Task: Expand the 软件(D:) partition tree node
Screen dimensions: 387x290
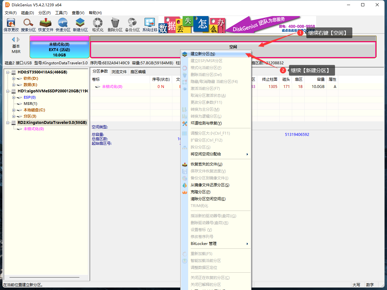Action: [x=14, y=78]
